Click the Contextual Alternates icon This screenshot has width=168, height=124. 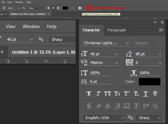[x=99, y=106]
